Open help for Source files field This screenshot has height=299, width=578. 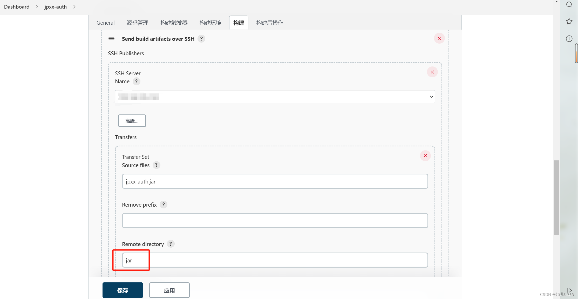coord(156,165)
